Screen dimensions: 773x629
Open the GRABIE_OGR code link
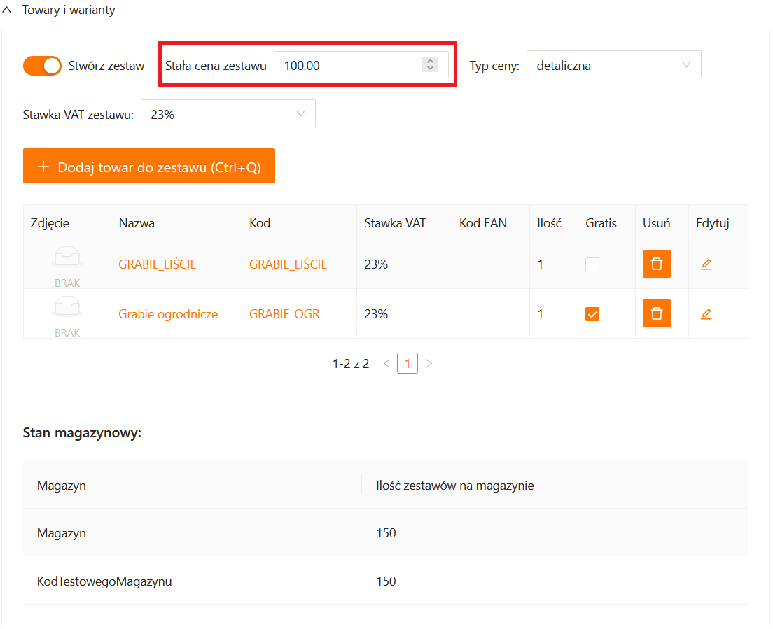(x=284, y=314)
